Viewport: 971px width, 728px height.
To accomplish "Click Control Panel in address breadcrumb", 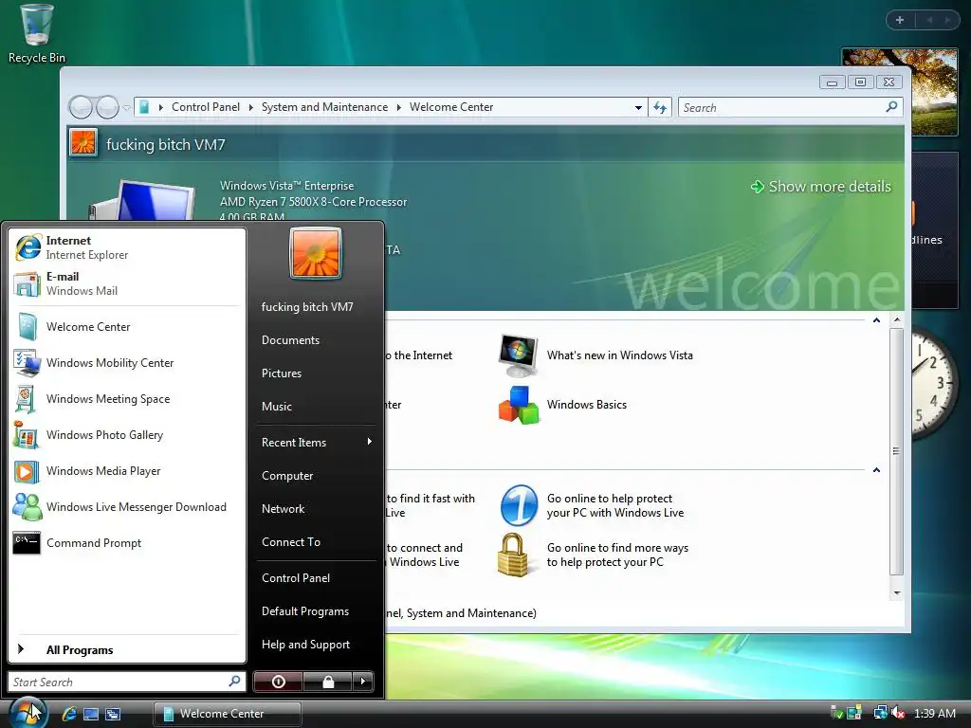I will [206, 107].
